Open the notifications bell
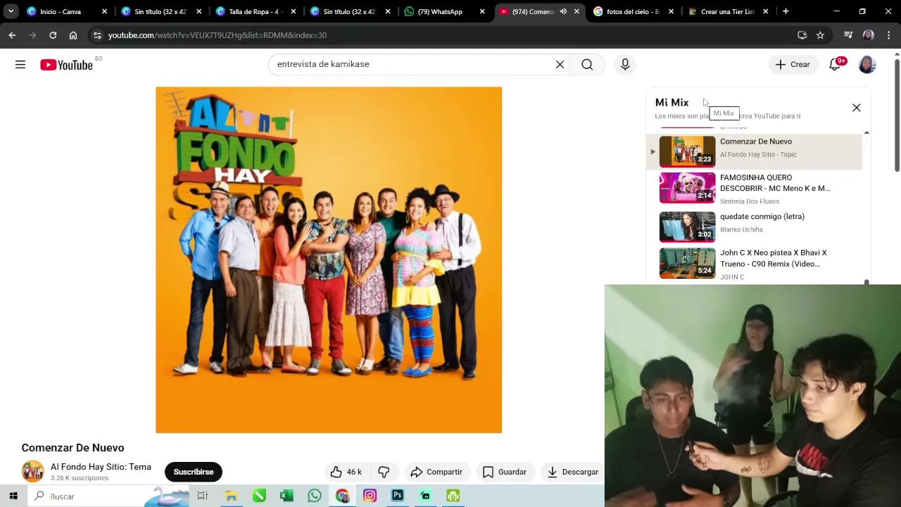This screenshot has height=507, width=901. coord(835,65)
